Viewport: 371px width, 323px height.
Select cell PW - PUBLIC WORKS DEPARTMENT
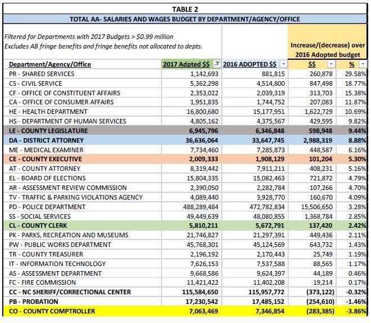pos(83,245)
